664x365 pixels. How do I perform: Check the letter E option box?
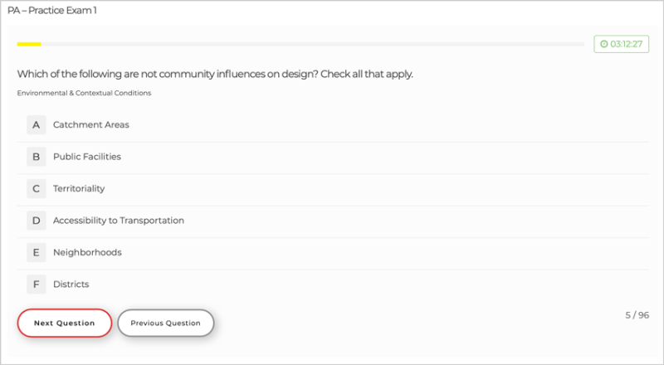(36, 252)
